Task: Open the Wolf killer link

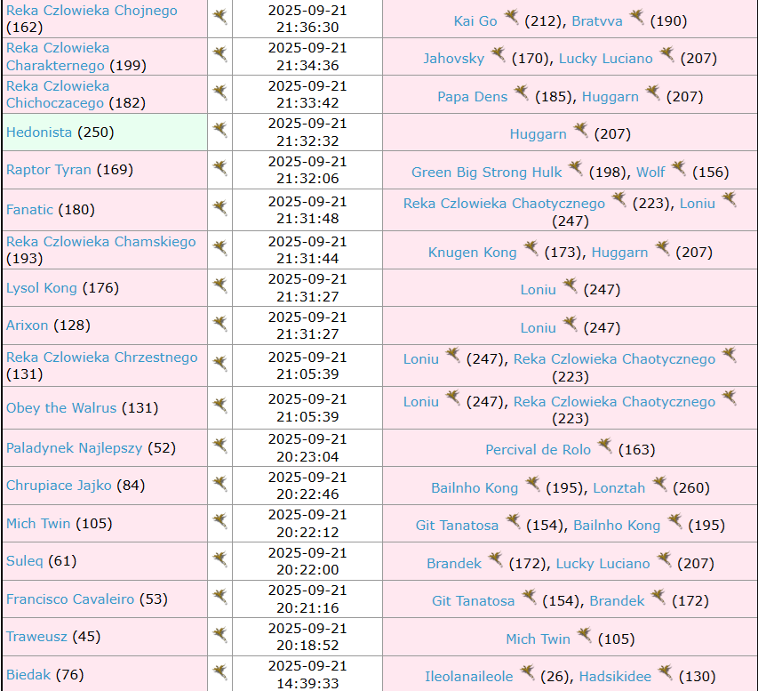Action: coord(650,173)
